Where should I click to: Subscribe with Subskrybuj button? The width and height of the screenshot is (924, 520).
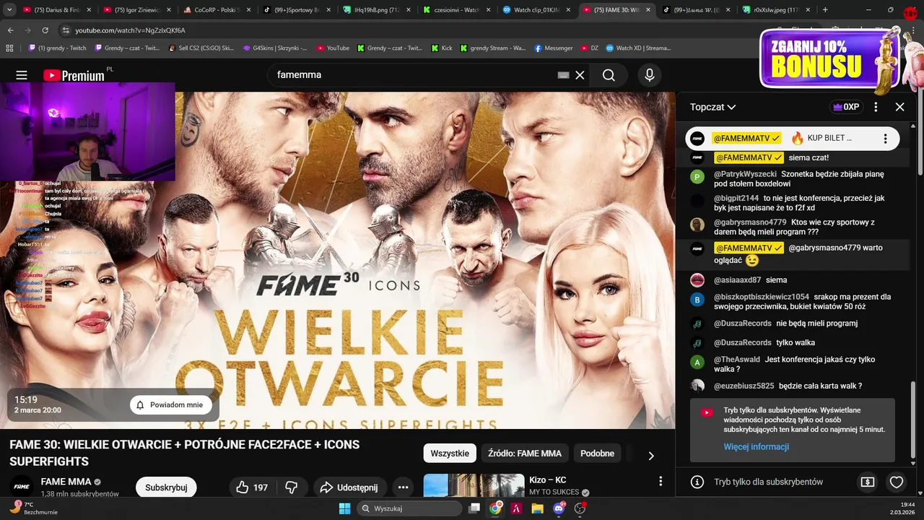click(x=166, y=487)
